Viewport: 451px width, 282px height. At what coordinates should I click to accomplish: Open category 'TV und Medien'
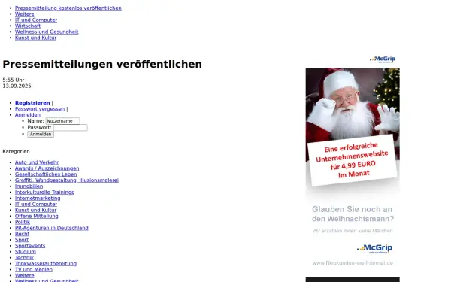pos(34,270)
